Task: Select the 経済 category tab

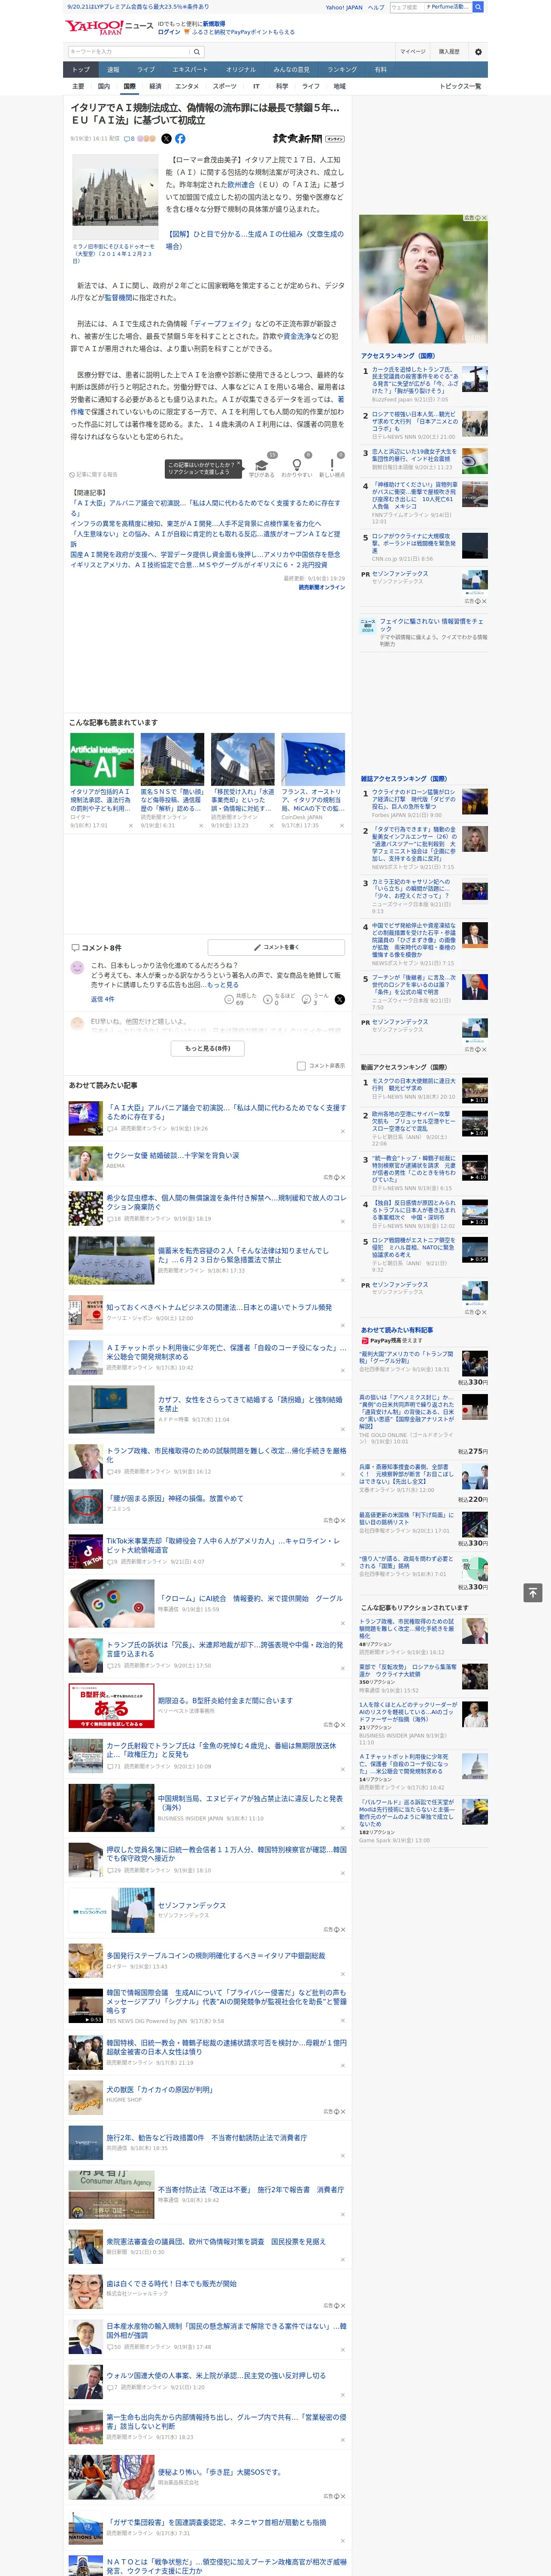Action: [155, 87]
